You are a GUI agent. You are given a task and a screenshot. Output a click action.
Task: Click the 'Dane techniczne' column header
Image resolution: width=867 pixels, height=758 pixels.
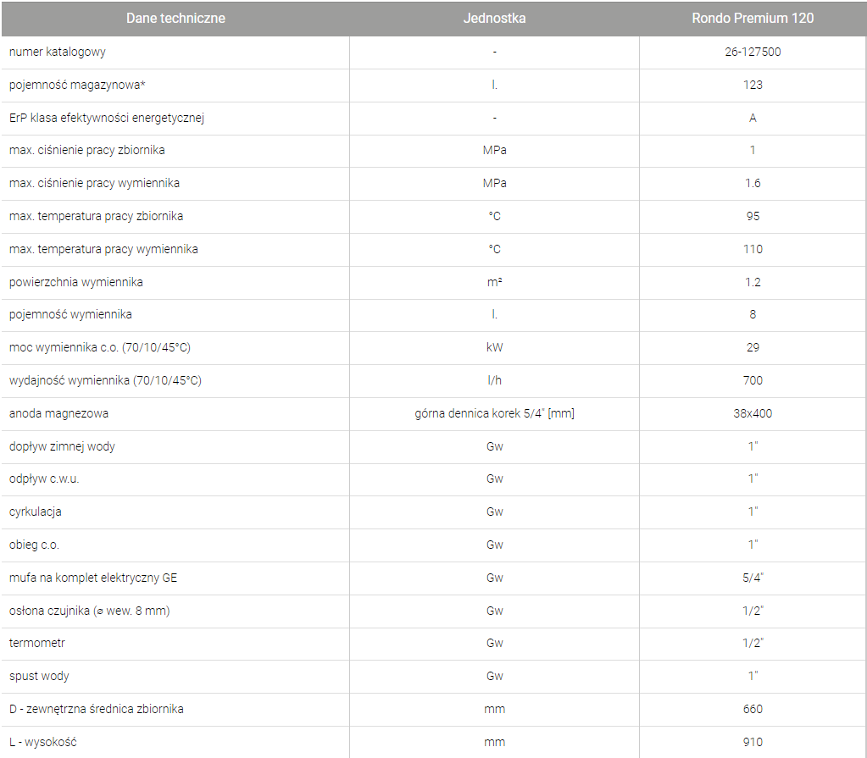[175, 18]
